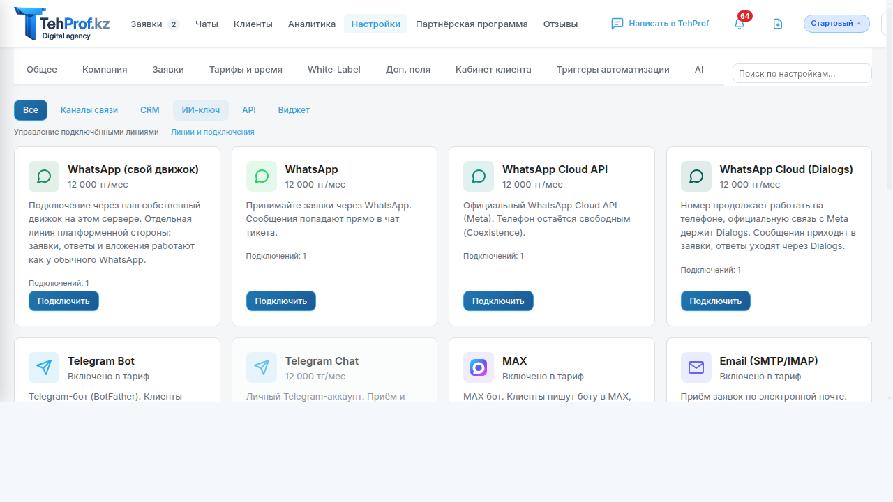
Task: Open the AI settings tab
Action: click(699, 69)
